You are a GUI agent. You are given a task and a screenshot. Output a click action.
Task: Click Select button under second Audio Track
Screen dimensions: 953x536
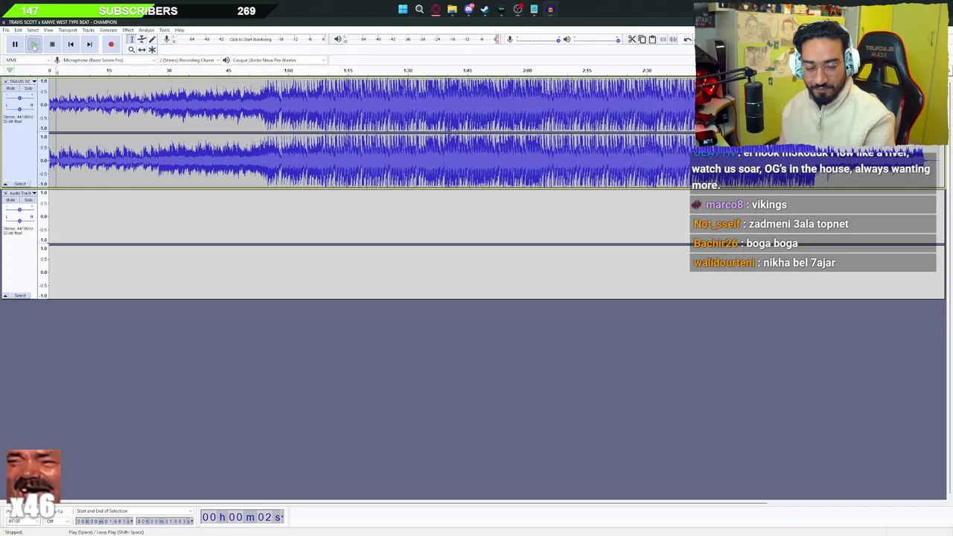(20, 296)
